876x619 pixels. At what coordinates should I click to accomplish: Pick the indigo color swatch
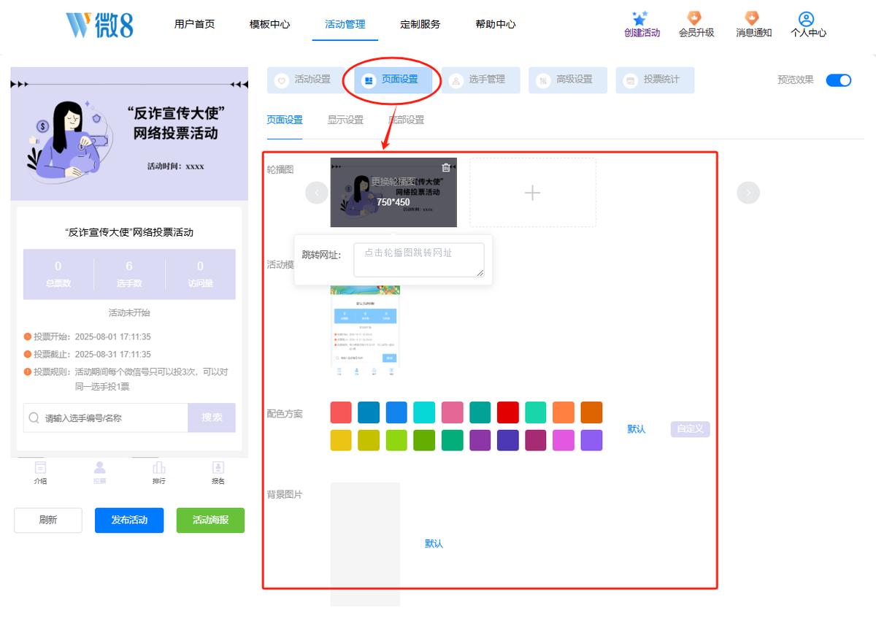[x=507, y=440]
